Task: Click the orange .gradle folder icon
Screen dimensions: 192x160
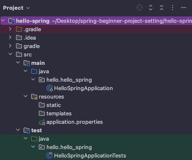Action: pos(19,29)
